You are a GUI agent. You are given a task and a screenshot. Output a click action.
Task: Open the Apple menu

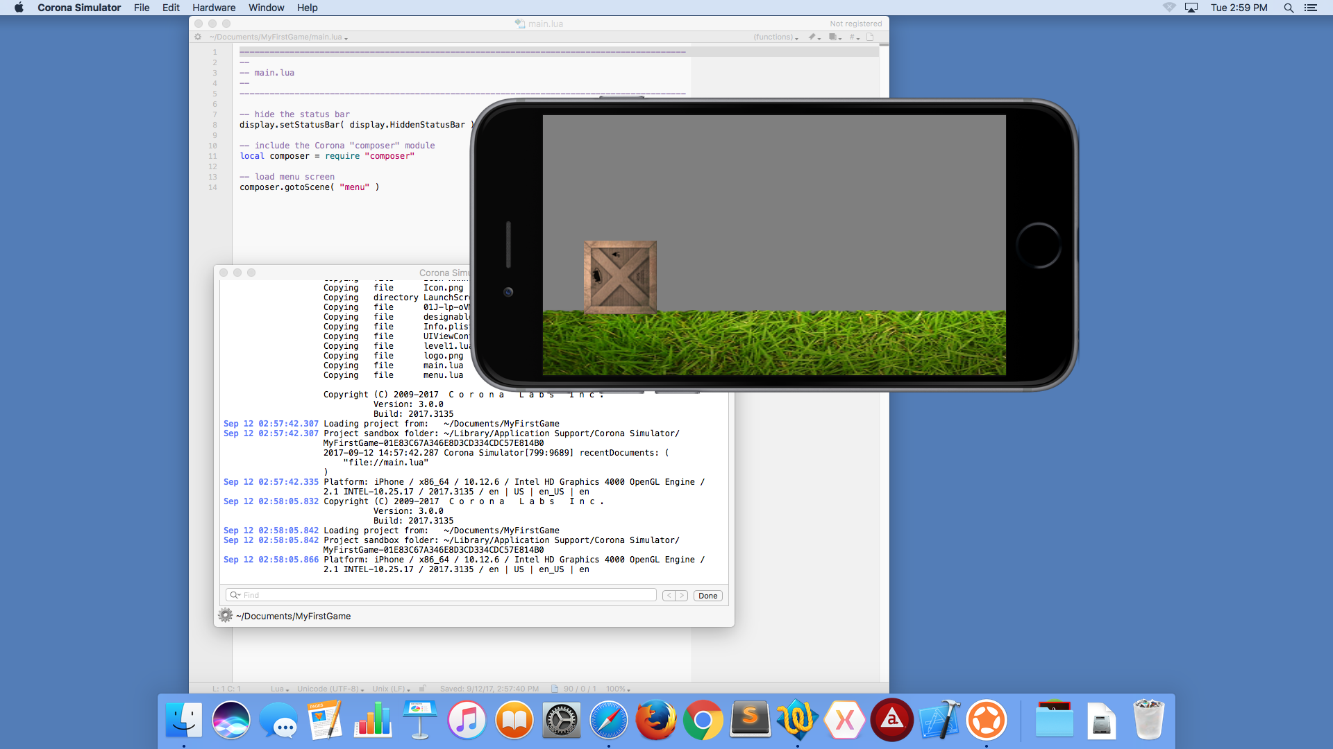click(x=19, y=8)
